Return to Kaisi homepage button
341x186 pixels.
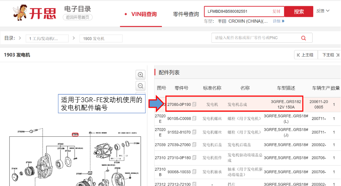[x=78, y=17]
